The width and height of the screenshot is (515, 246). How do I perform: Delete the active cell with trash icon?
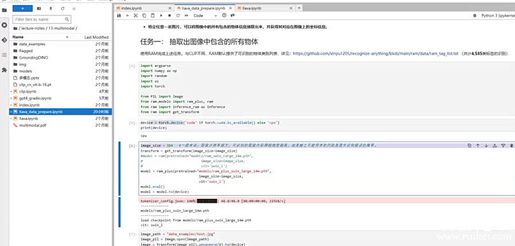tap(511, 145)
